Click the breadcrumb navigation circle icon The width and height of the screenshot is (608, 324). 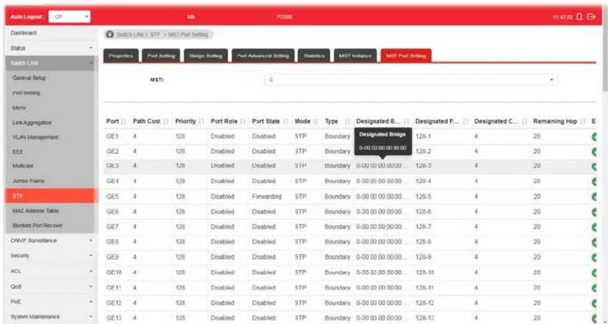point(109,35)
